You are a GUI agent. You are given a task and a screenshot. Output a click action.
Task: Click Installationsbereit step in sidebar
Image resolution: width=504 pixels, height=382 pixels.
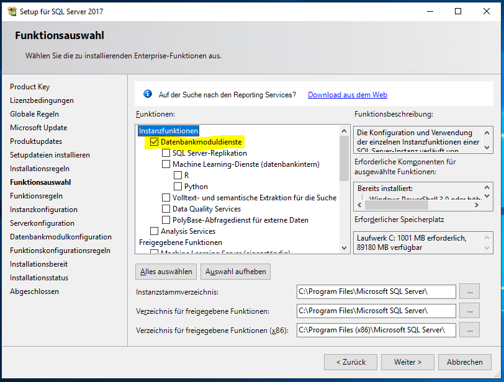tap(39, 264)
